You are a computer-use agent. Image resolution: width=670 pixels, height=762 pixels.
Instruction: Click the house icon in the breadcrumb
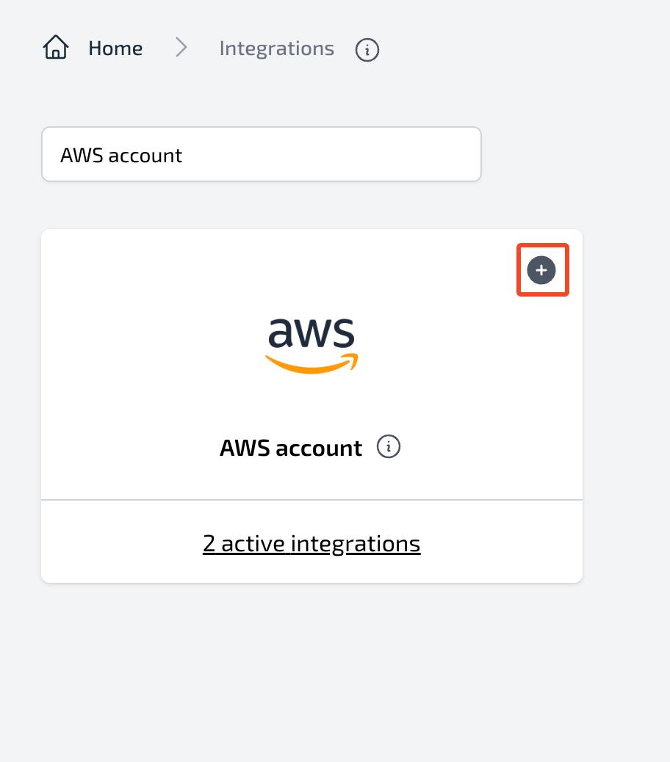[x=56, y=47]
